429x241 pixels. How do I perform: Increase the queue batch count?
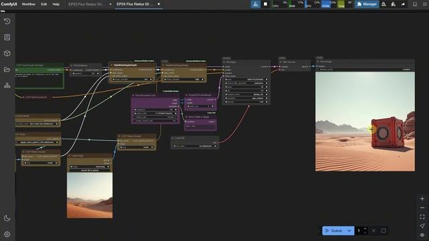(365, 229)
